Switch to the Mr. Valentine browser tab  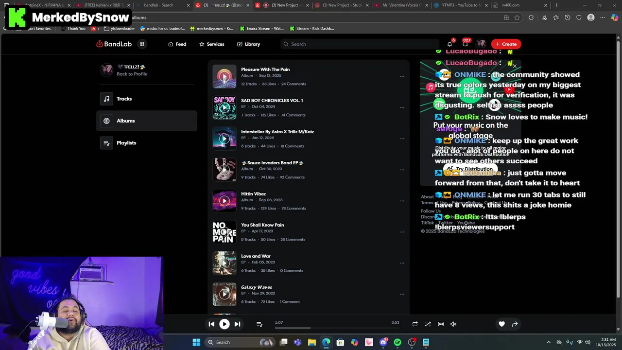[x=401, y=5]
